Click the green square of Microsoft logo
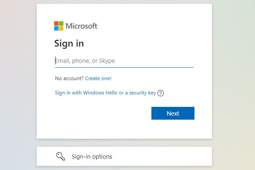This screenshot has width=255, height=170. click(x=61, y=23)
